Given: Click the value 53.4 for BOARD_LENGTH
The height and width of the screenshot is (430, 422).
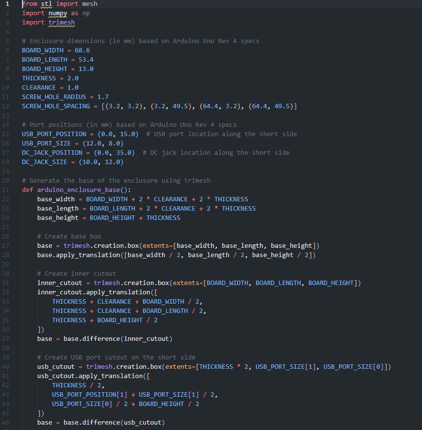Looking at the screenshot, I should tap(86, 60).
